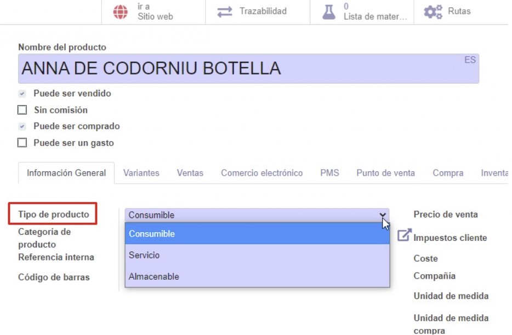Click the Precio de venta label
This screenshot has width=512, height=335.
point(446,215)
